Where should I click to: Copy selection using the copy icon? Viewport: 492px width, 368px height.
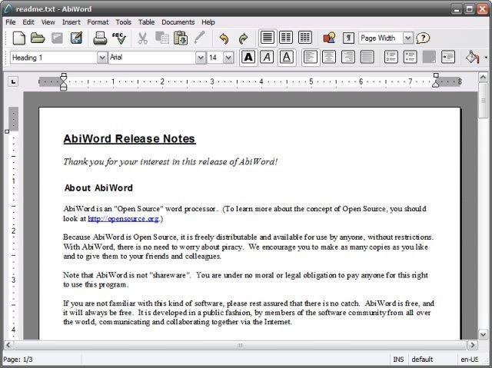[x=162, y=38]
